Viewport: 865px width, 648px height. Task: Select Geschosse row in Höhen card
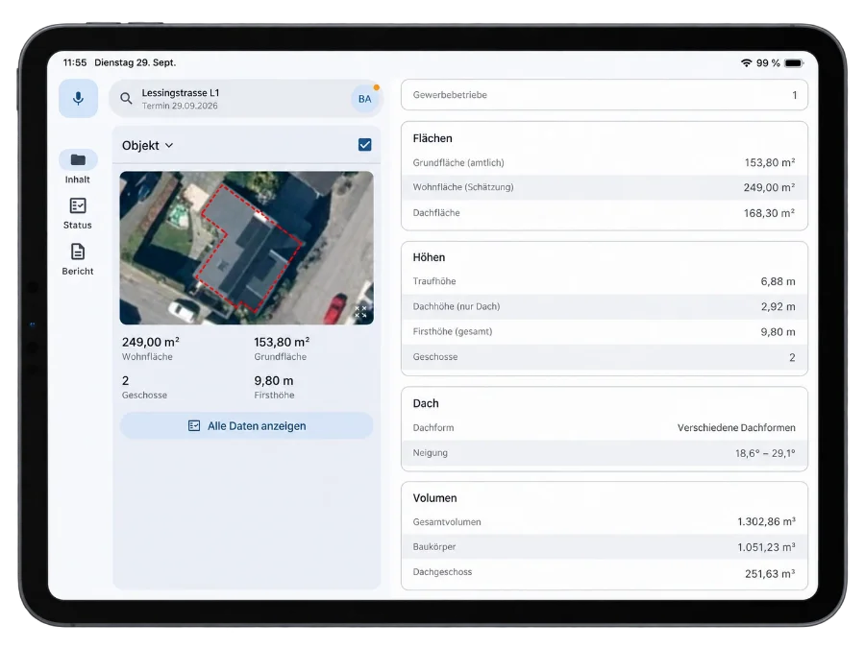coord(605,357)
